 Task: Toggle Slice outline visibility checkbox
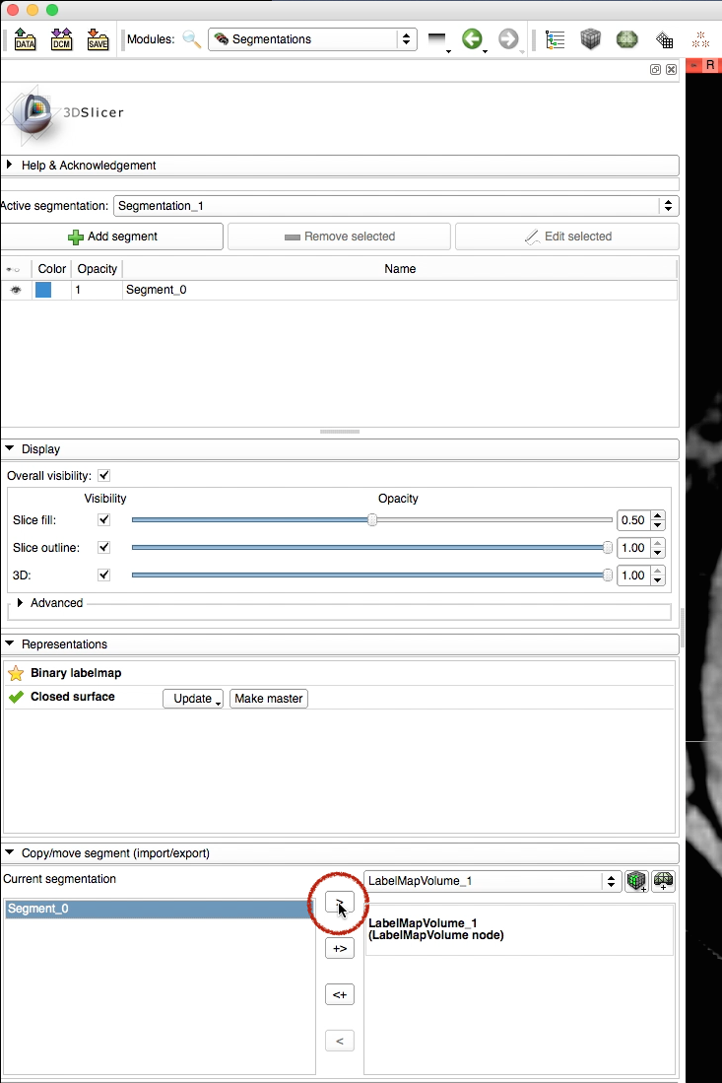tap(104, 547)
